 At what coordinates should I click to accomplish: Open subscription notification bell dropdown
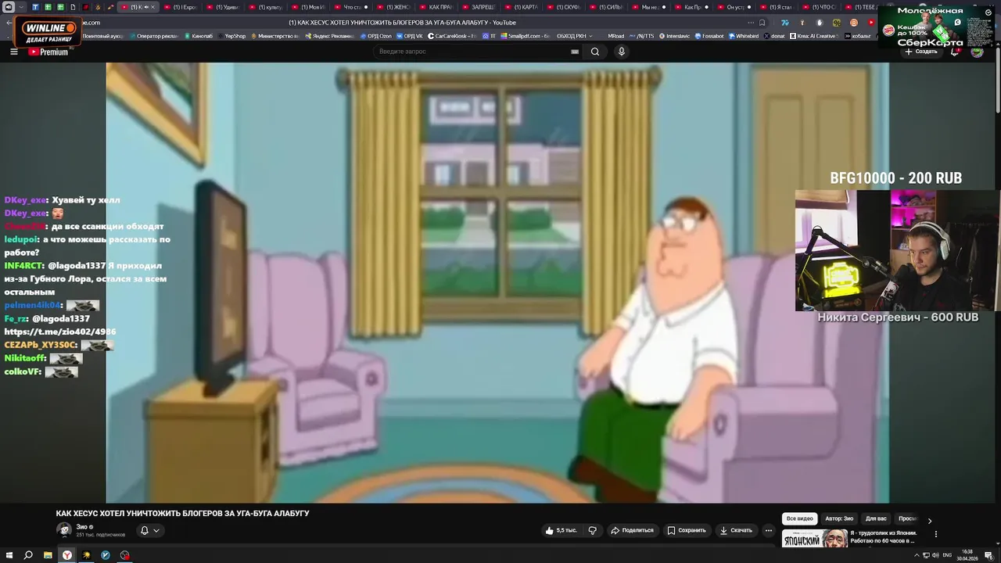coord(149,530)
